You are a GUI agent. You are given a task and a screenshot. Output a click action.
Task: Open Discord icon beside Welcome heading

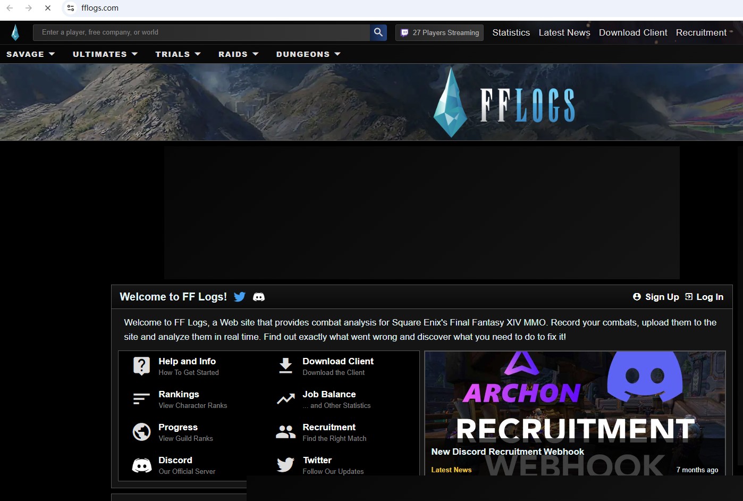pyautogui.click(x=259, y=297)
